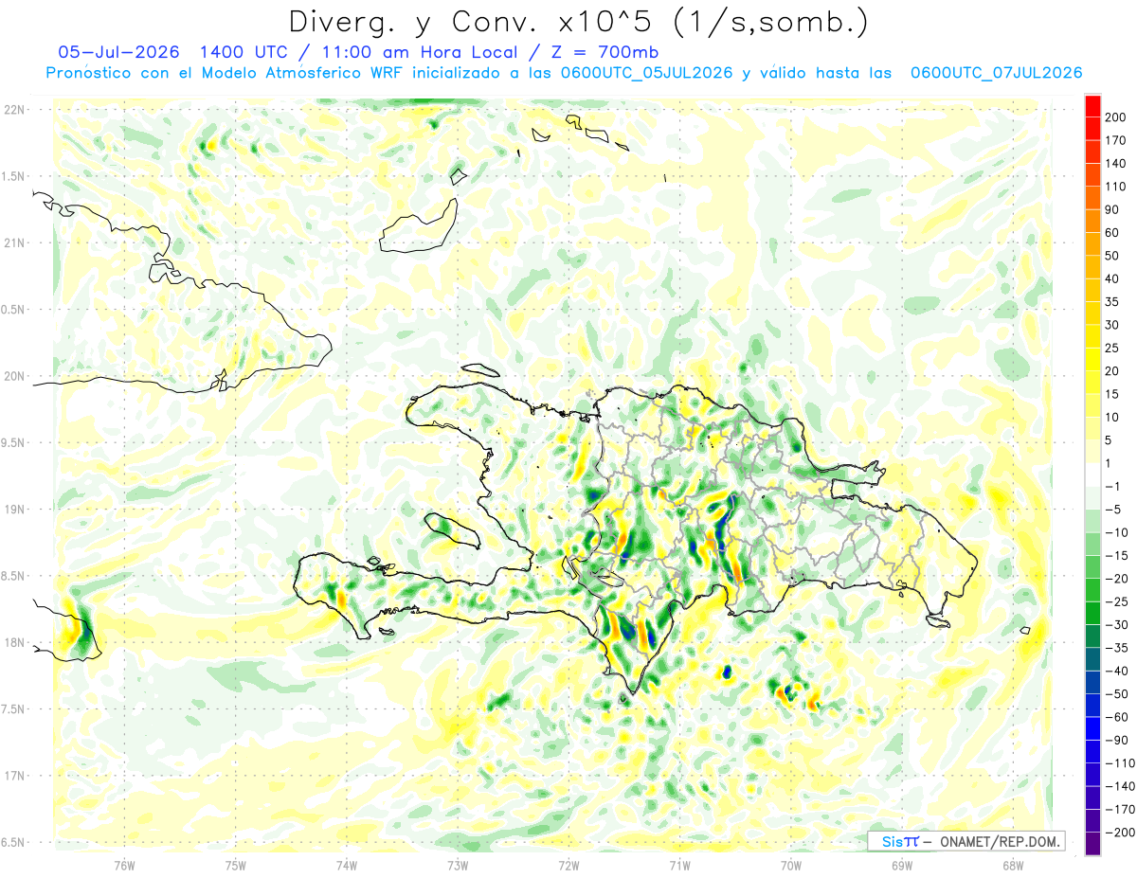The image size is (1137, 878).
Task: Click the positive '170' color scale label
Action: coord(1116,140)
